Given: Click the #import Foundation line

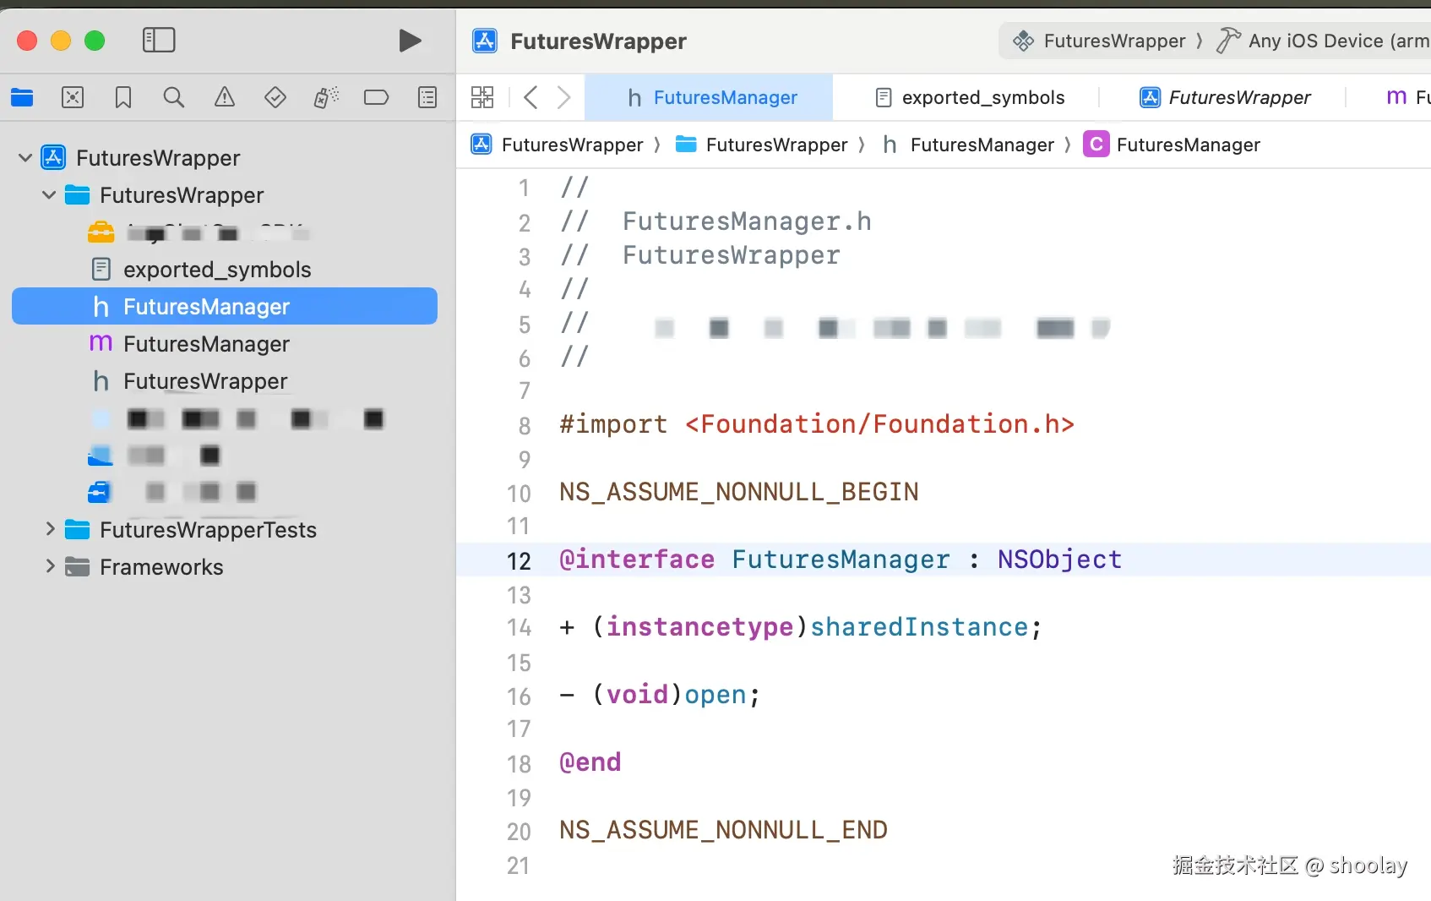Looking at the screenshot, I should [x=817, y=423].
